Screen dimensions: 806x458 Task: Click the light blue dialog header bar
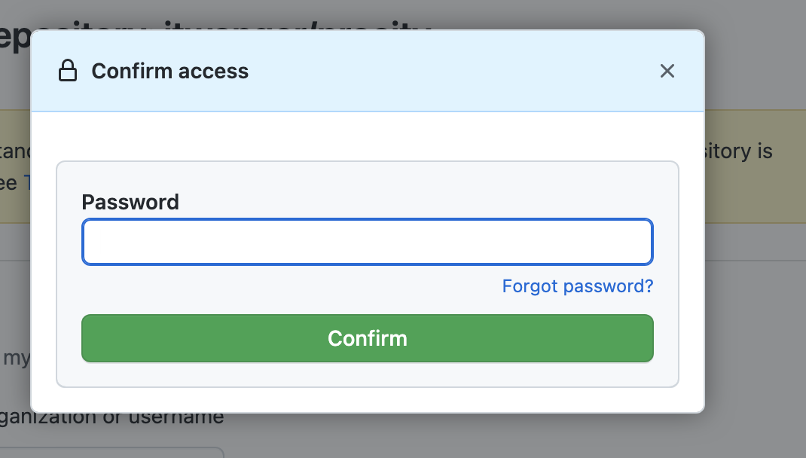368,71
